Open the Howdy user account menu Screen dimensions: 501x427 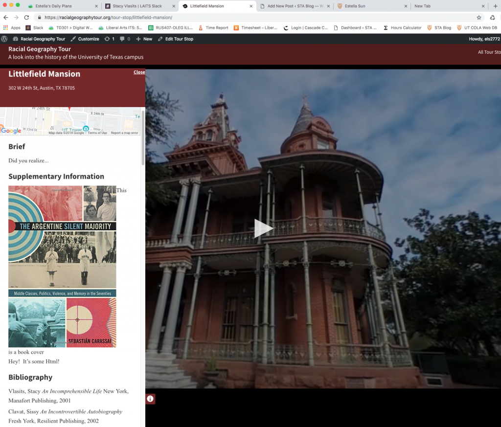pyautogui.click(x=484, y=39)
